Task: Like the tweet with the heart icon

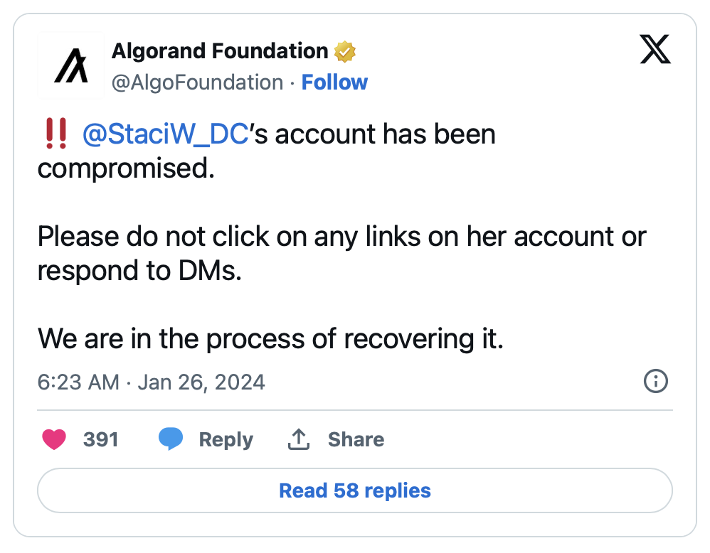Action: point(54,439)
